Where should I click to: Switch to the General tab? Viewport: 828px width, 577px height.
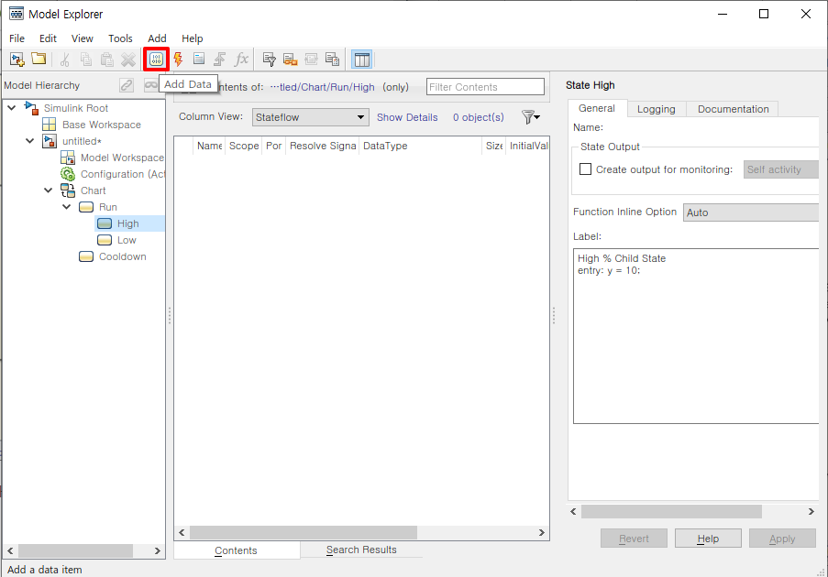(597, 108)
